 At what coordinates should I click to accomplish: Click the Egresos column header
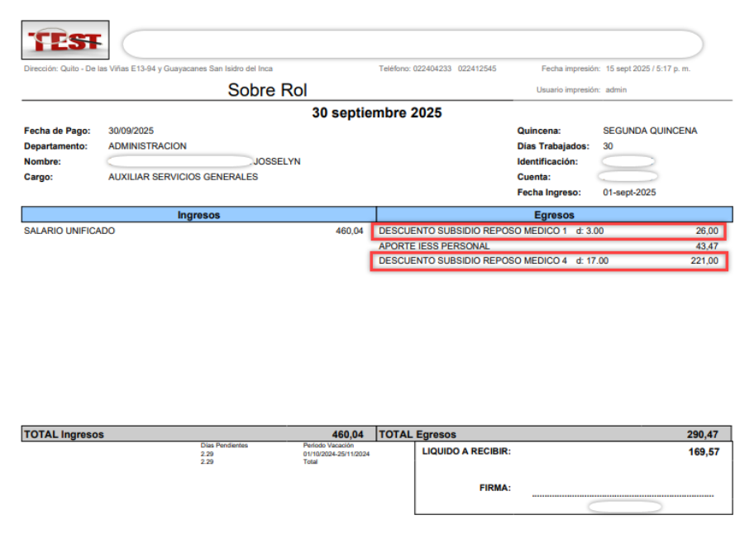pos(555,215)
